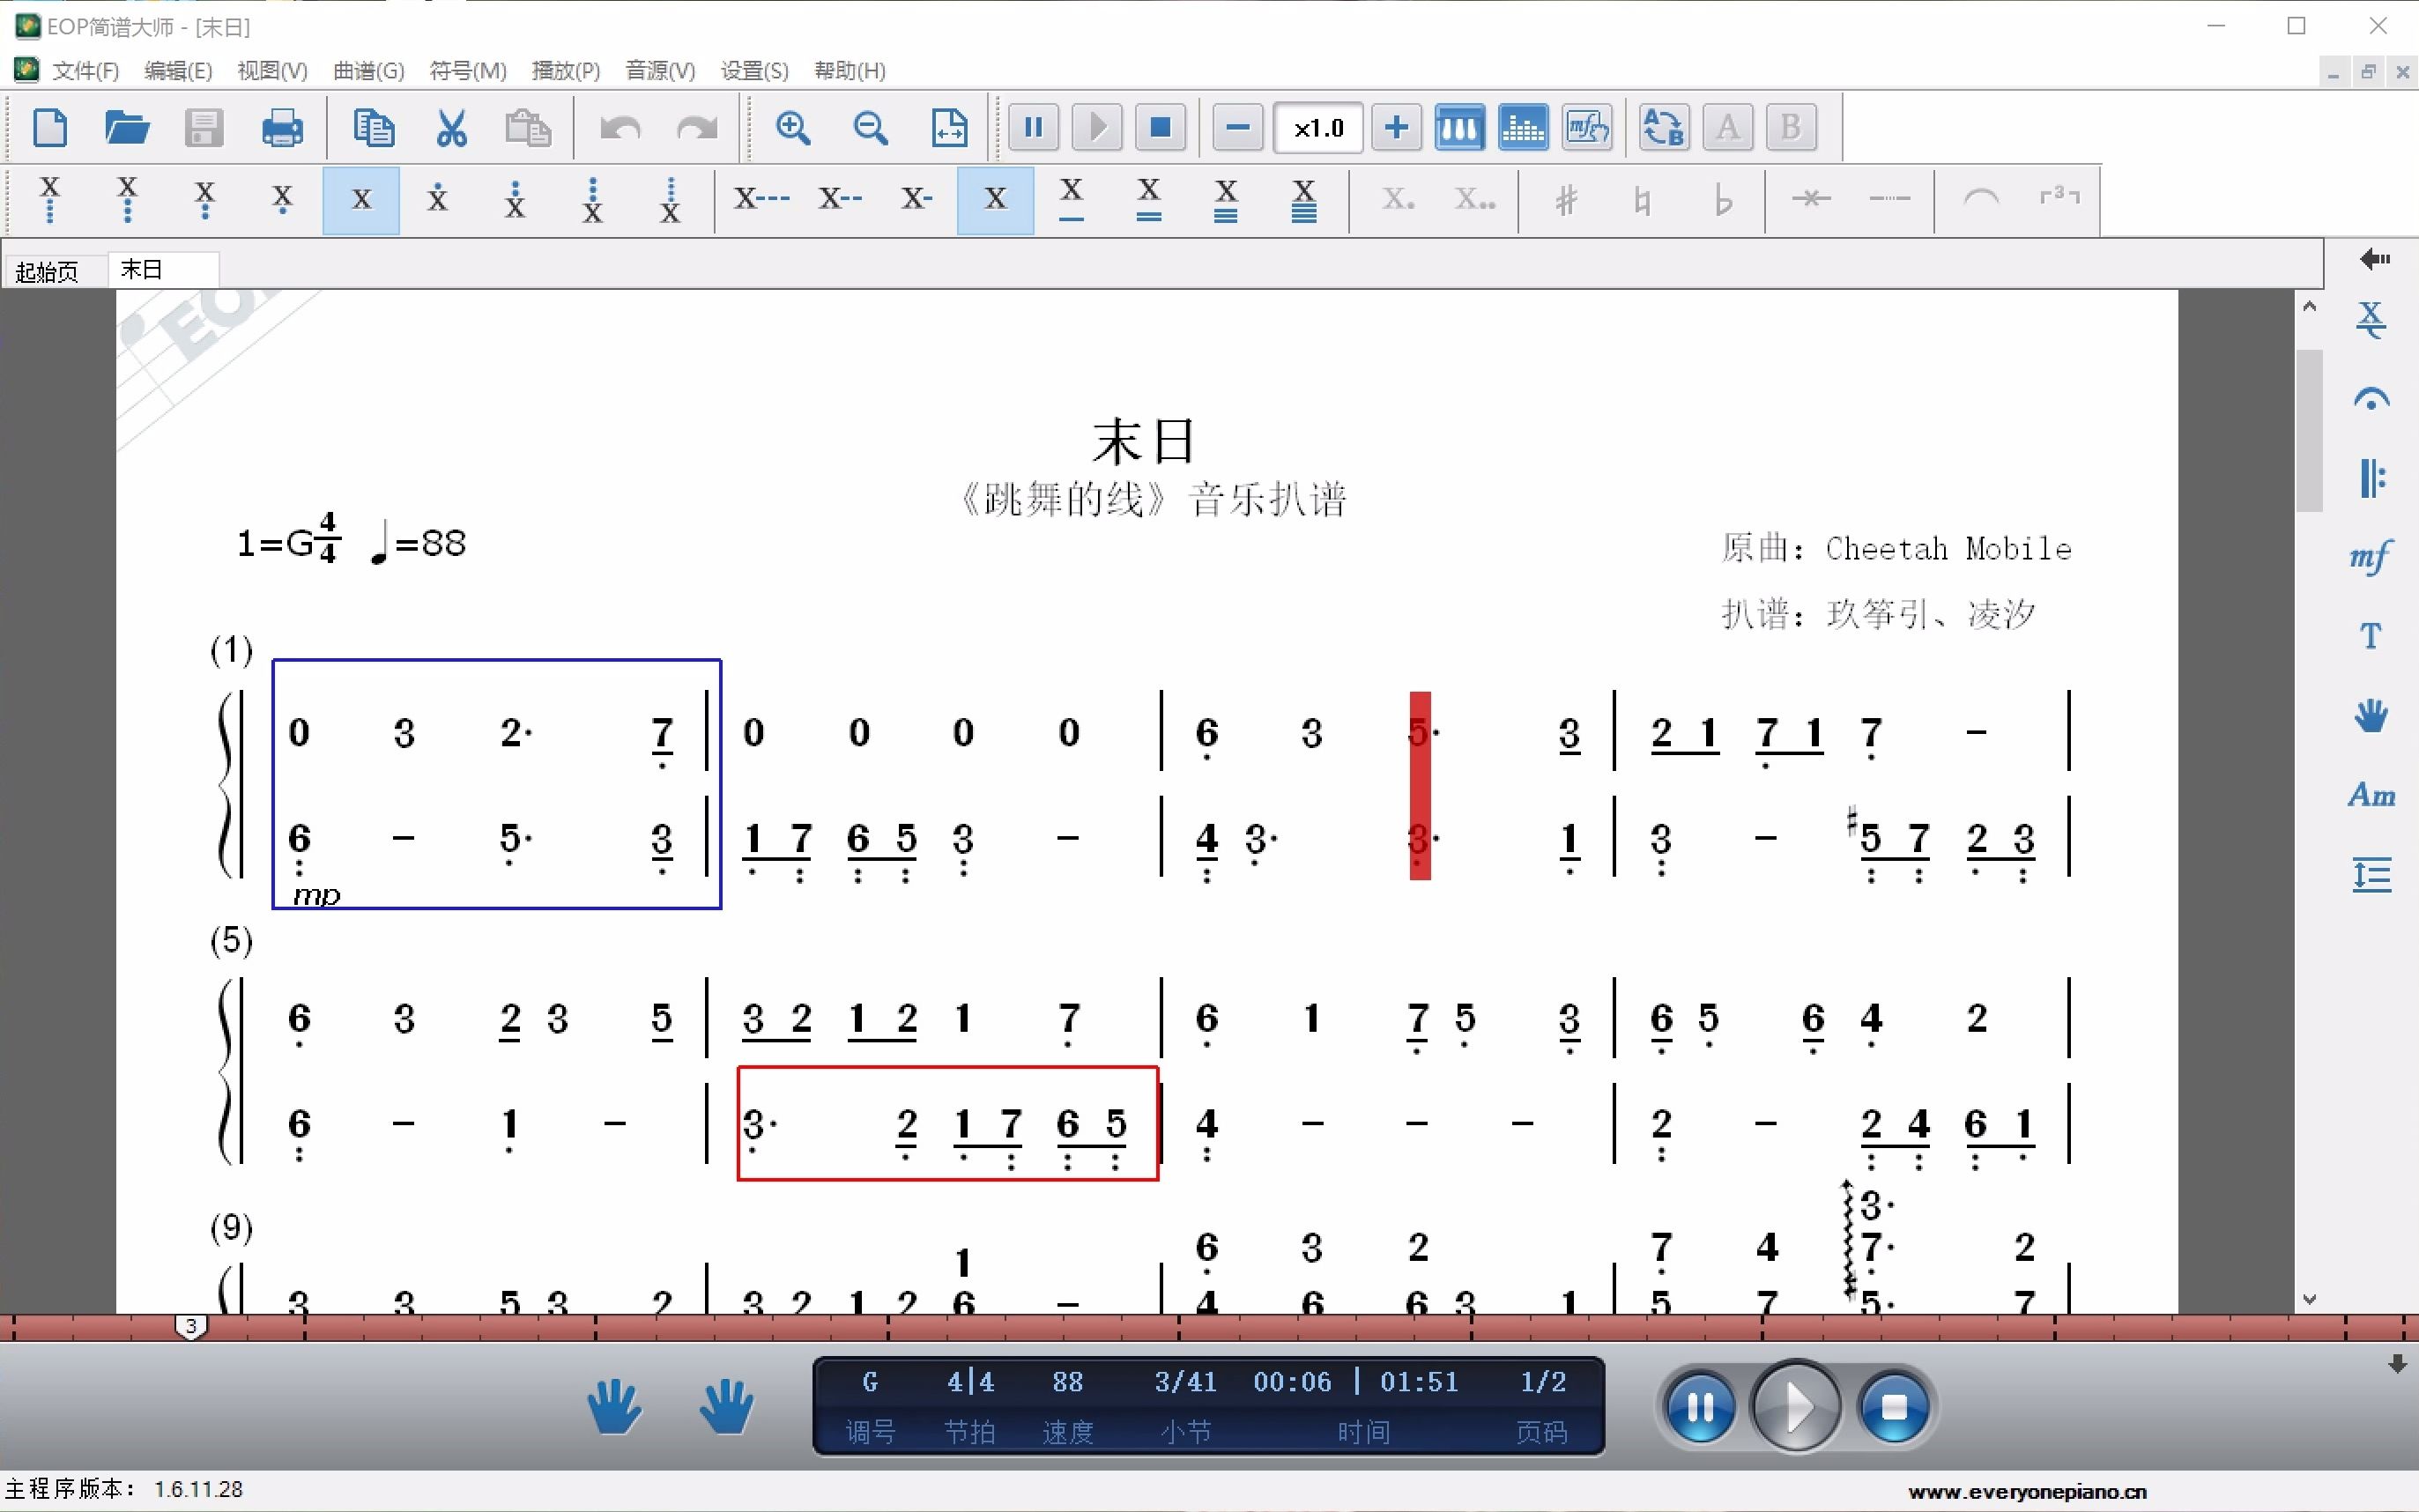Toggle the on-screen piano keyboard display
Viewport: 2419px width, 1512px height.
point(1459,127)
